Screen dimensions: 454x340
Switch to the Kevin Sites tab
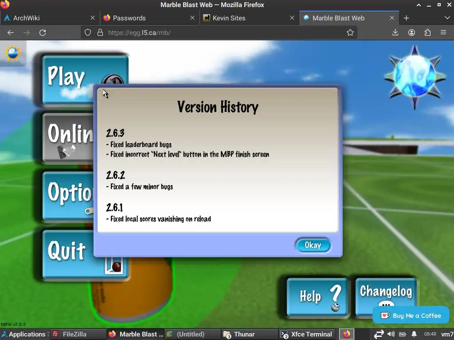[248, 18]
